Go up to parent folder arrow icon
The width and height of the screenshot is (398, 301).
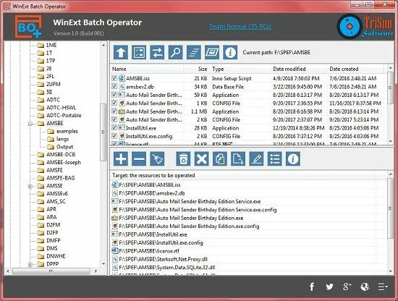tap(121, 52)
